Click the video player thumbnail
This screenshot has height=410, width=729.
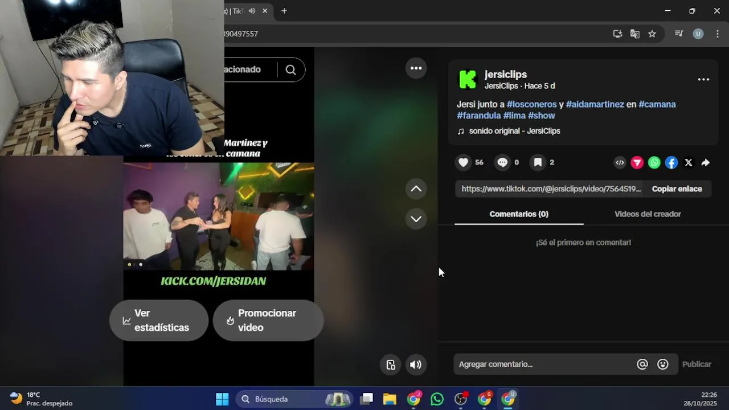tap(219, 216)
